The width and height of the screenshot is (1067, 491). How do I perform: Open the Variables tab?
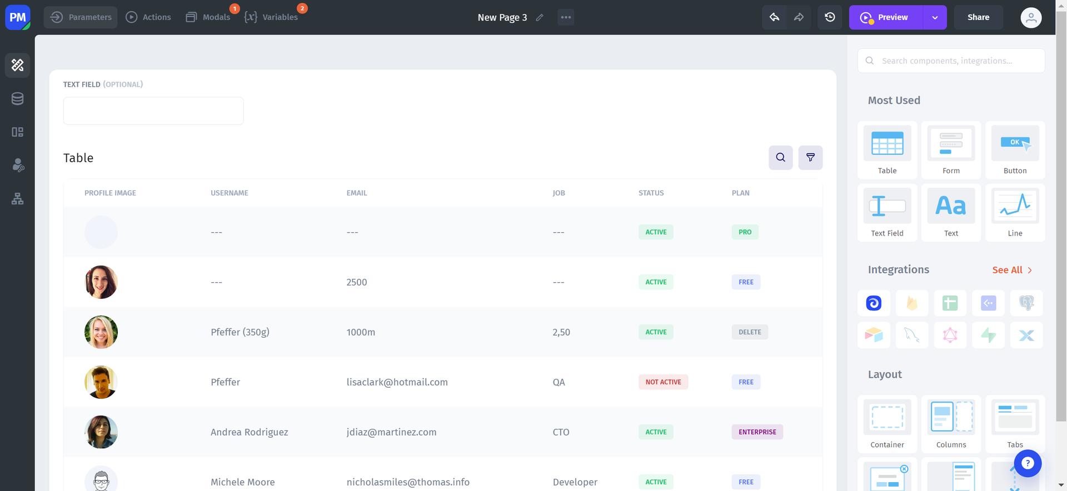pyautogui.click(x=272, y=17)
